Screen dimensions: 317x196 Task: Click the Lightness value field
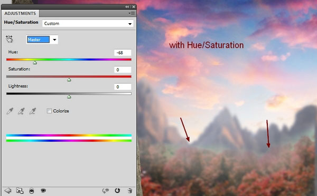click(123, 87)
